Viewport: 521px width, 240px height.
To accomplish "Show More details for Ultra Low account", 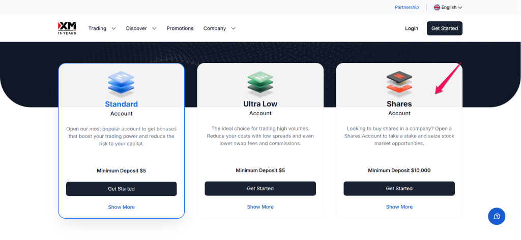I will pos(260,207).
